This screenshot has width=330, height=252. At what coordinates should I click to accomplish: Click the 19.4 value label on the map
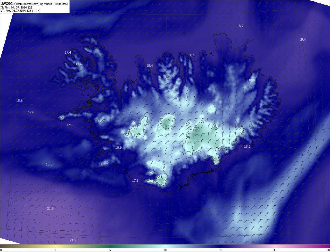[x=302, y=39]
